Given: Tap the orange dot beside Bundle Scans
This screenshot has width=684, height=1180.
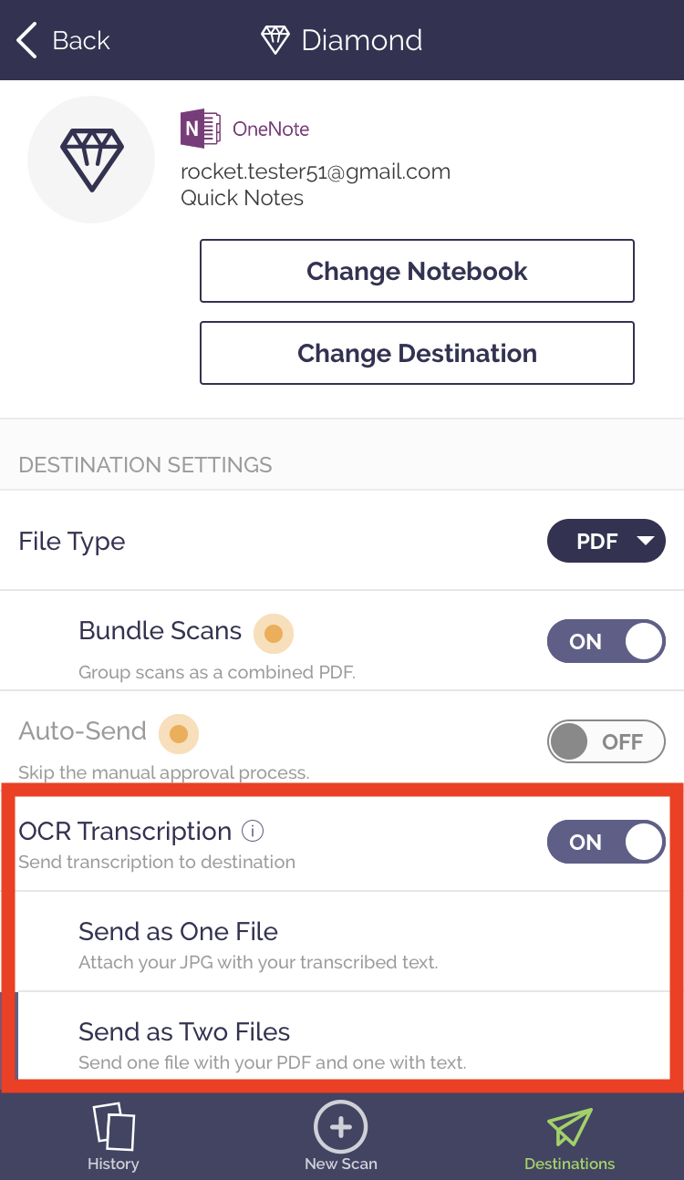Looking at the screenshot, I should [273, 633].
